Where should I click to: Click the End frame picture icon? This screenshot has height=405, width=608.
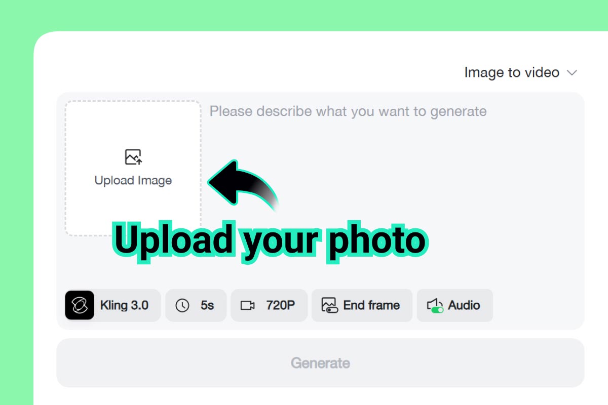pos(329,305)
